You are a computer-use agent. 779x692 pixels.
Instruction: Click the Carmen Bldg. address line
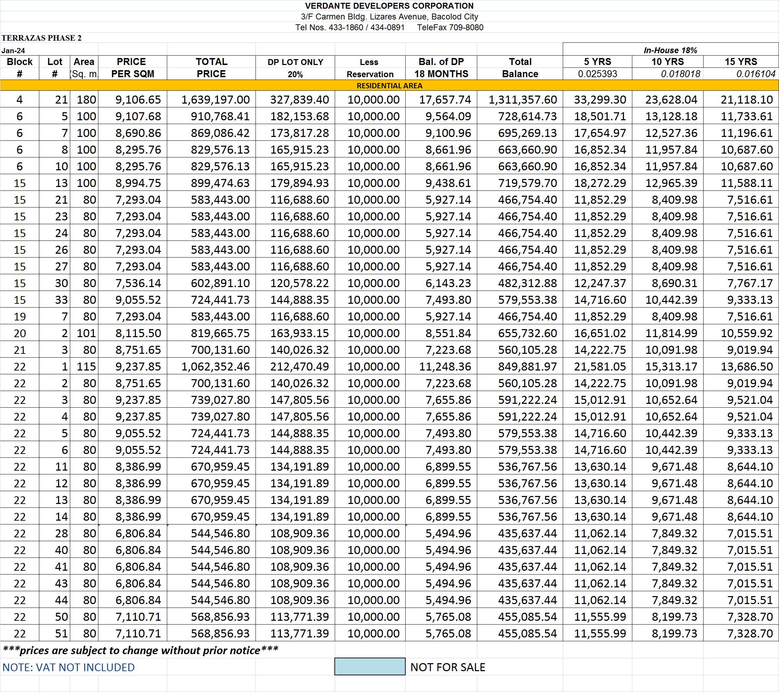click(389, 16)
